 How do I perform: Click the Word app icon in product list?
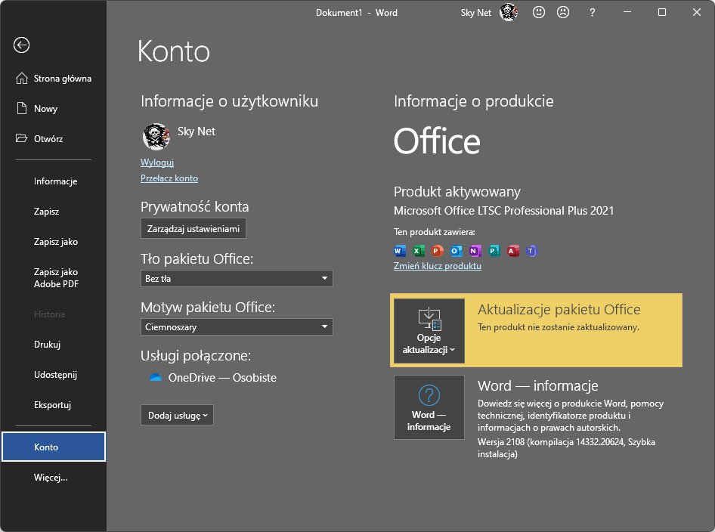[x=400, y=251]
